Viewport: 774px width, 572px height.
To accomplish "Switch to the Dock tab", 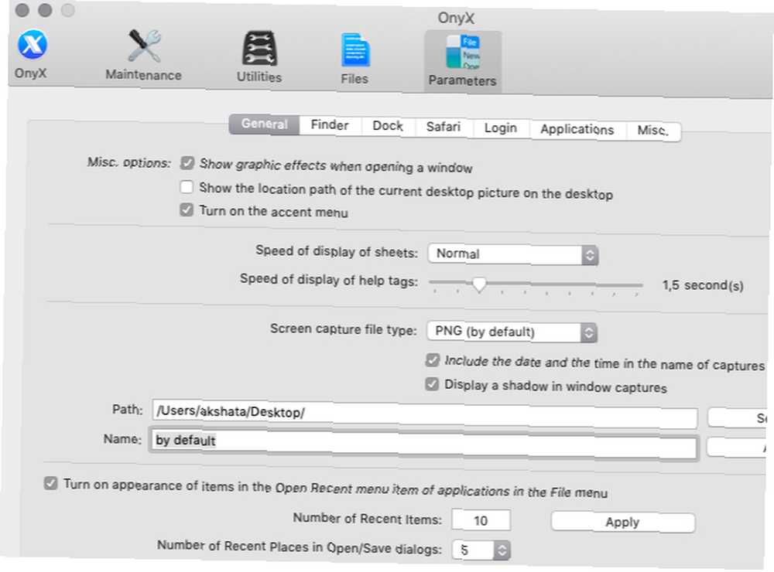I will 388,126.
